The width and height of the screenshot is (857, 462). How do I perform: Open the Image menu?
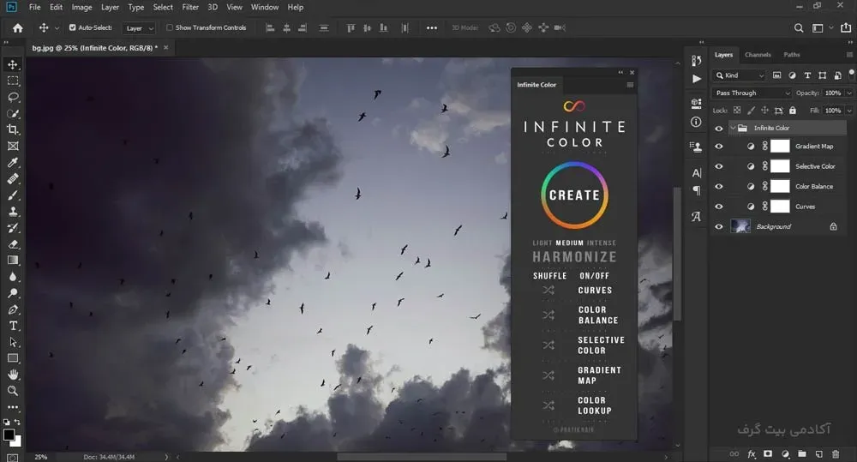pyautogui.click(x=81, y=7)
